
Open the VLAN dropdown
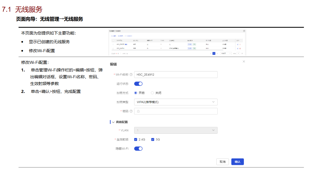(176, 130)
